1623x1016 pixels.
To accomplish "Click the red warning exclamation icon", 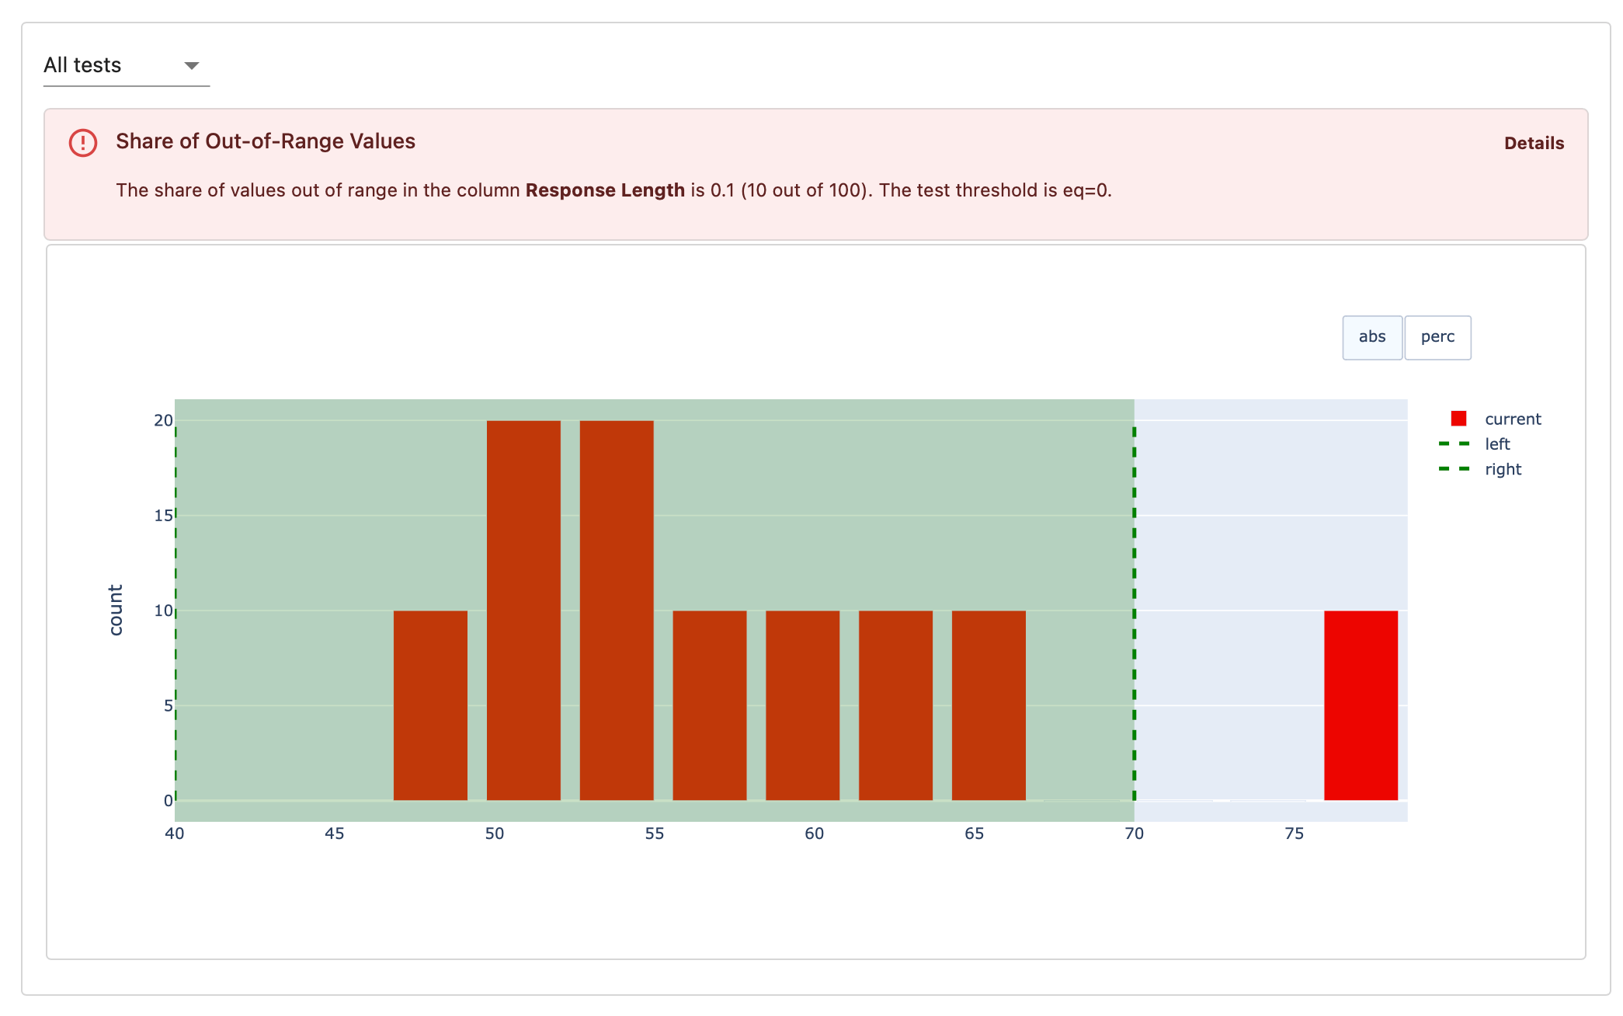I will pyautogui.click(x=83, y=143).
